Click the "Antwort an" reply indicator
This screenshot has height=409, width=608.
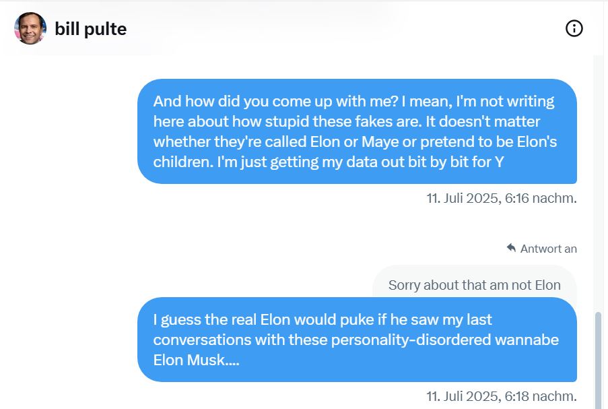[x=543, y=248]
